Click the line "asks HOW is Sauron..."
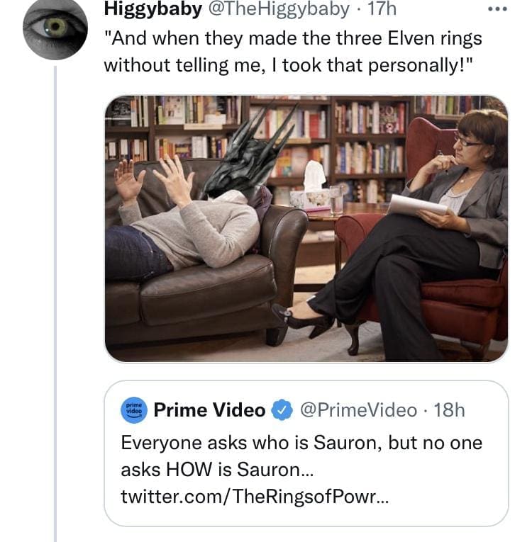Viewport: 532px width, 542px height. [217, 470]
